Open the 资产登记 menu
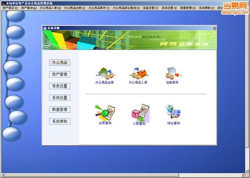This screenshot has height=178, width=250. (x=10, y=8)
